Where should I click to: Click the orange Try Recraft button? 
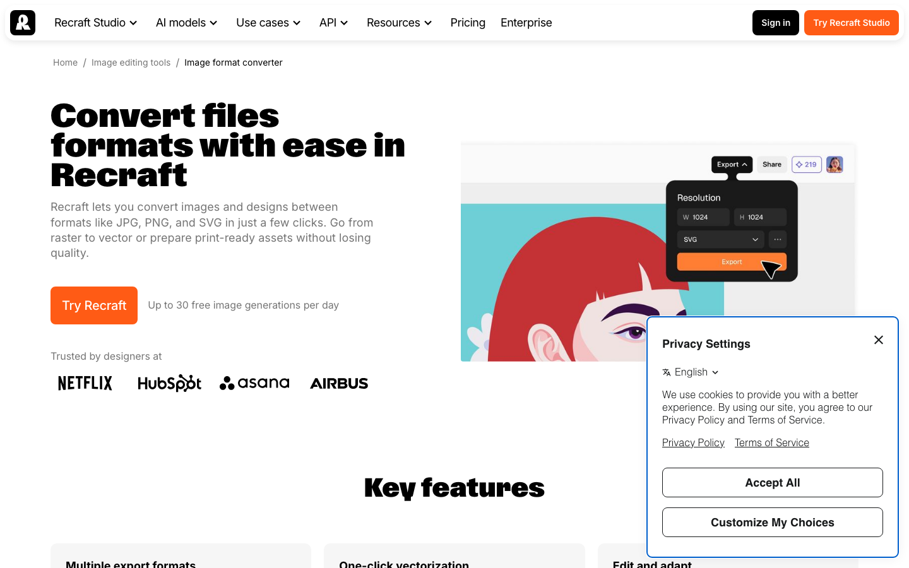point(94,305)
